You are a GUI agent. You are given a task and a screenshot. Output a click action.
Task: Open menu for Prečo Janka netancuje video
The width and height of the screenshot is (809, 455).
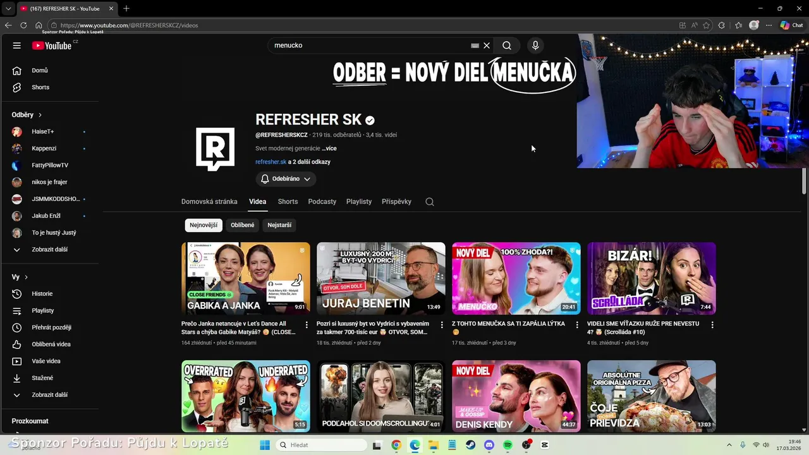[307, 325]
